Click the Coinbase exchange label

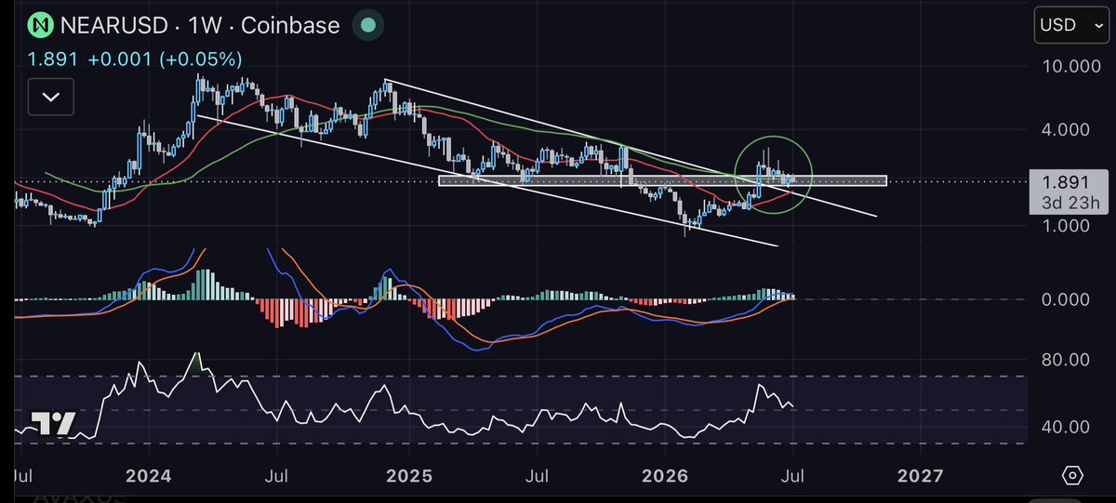[x=290, y=26]
